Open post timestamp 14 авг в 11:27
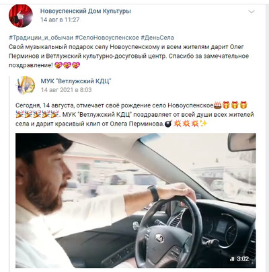269x272 pixels. click(x=60, y=19)
